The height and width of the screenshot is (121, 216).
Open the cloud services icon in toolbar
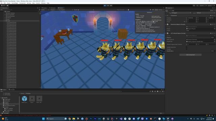point(7,6)
